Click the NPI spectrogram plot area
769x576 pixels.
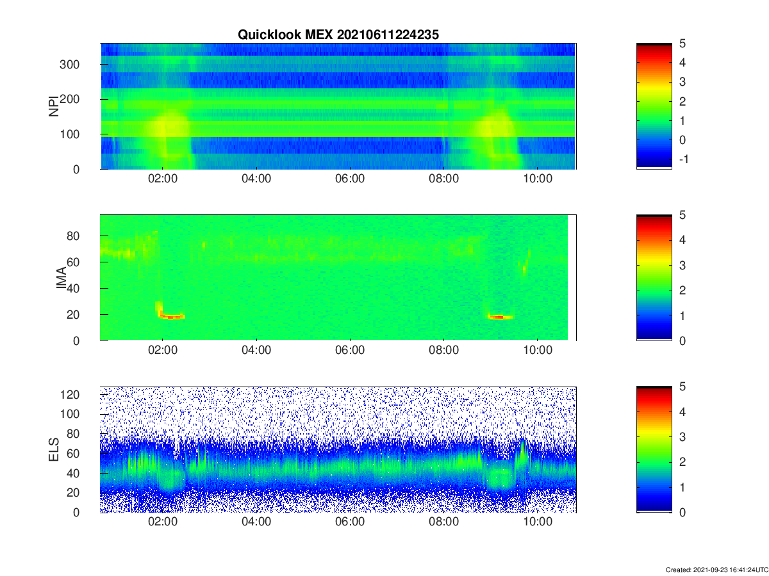coord(338,106)
